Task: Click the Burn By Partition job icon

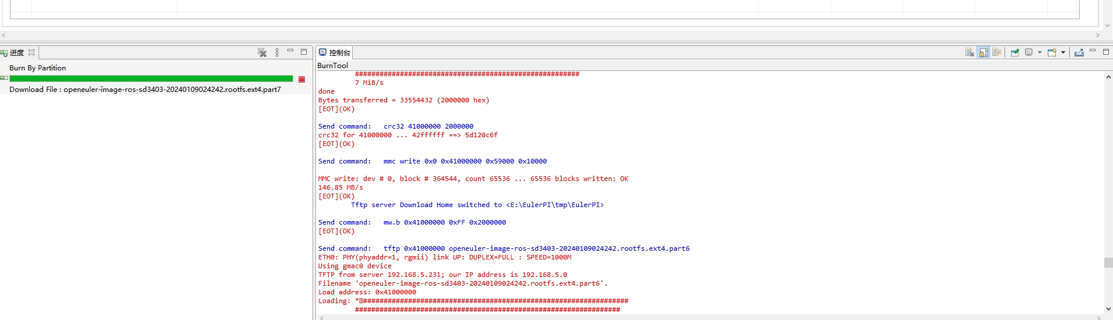Action: (x=4, y=78)
